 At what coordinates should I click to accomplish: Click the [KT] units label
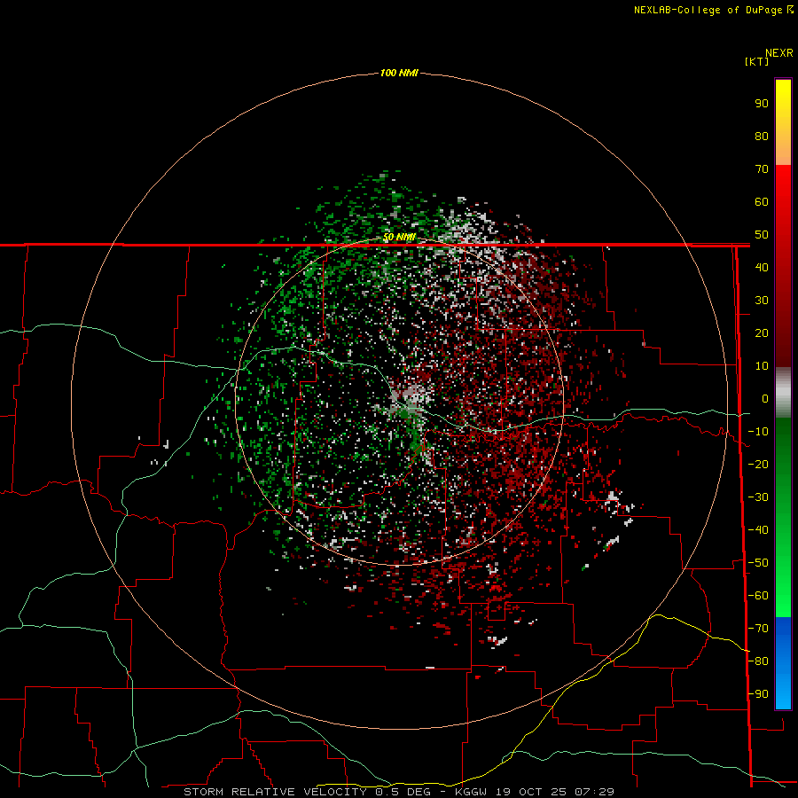756,61
